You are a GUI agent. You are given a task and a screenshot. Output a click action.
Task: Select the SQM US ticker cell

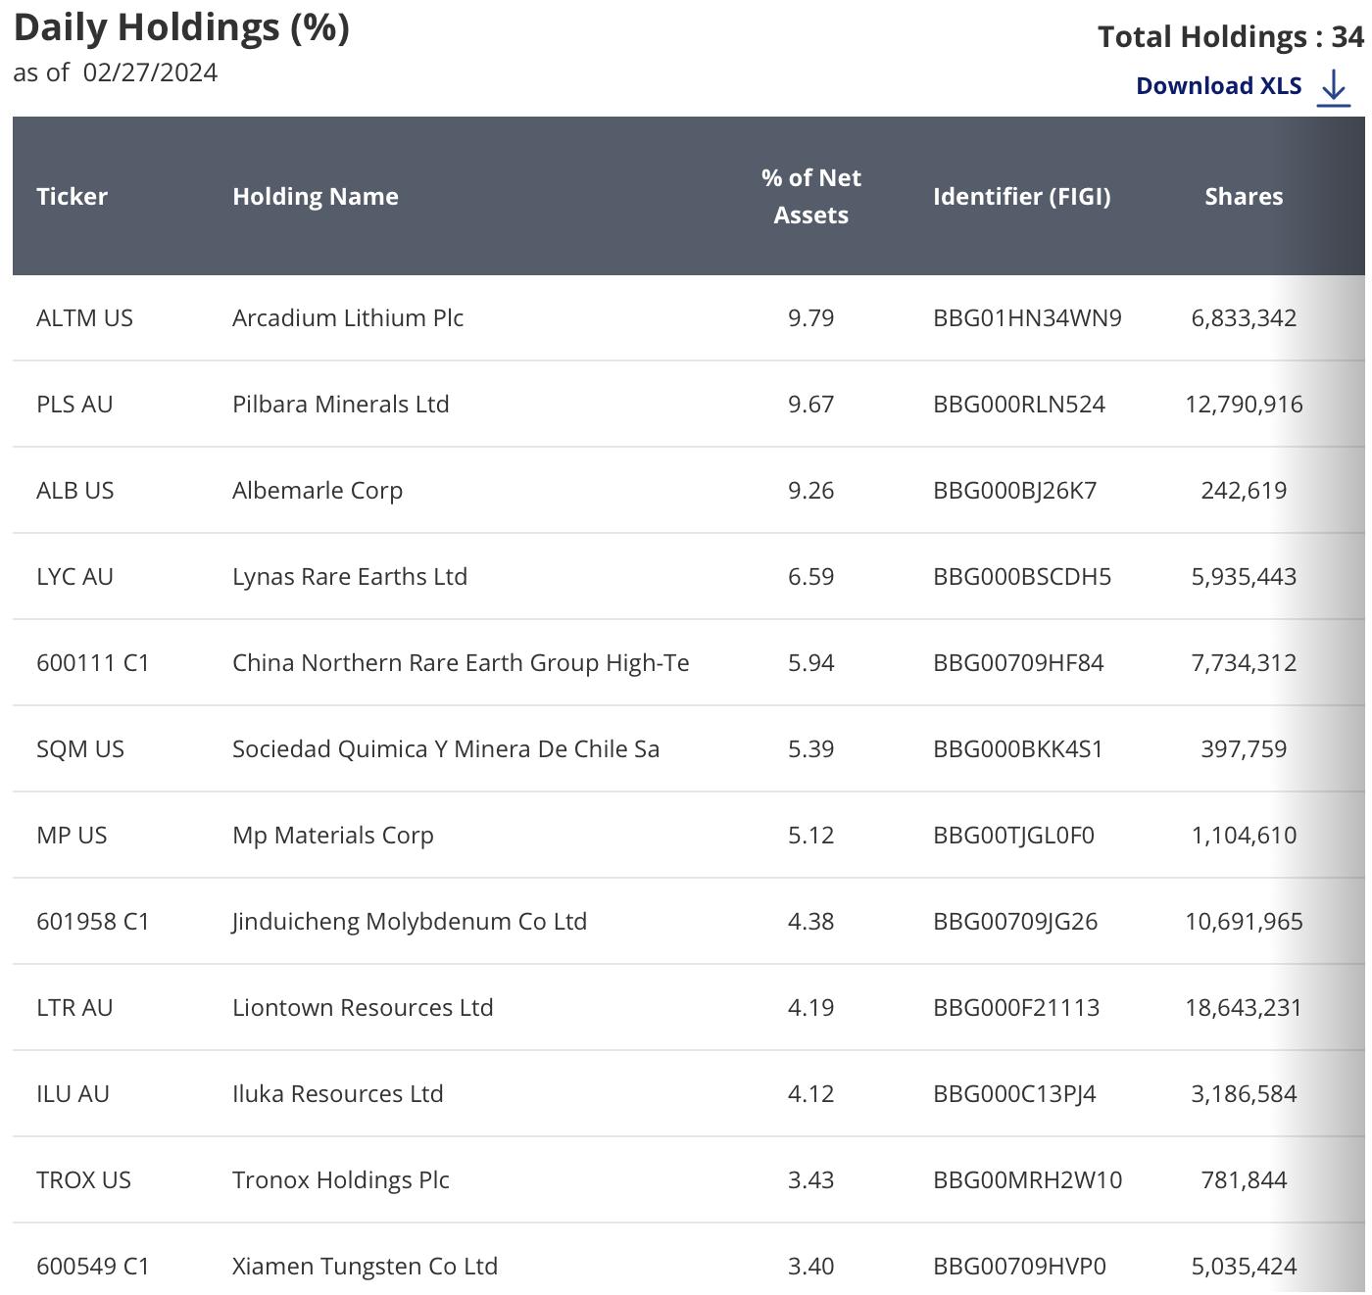(80, 748)
